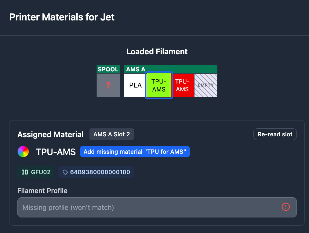
Task: Click the Filament Profile label
Action: tap(42, 191)
